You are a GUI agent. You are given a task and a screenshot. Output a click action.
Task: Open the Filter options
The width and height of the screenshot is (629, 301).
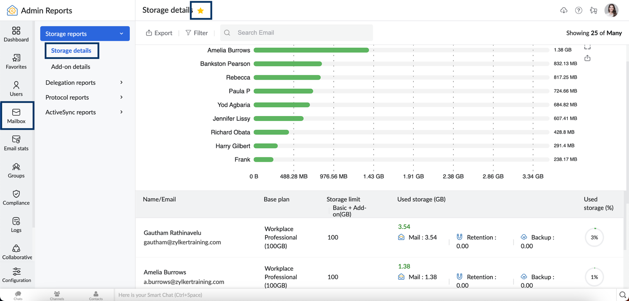point(197,33)
